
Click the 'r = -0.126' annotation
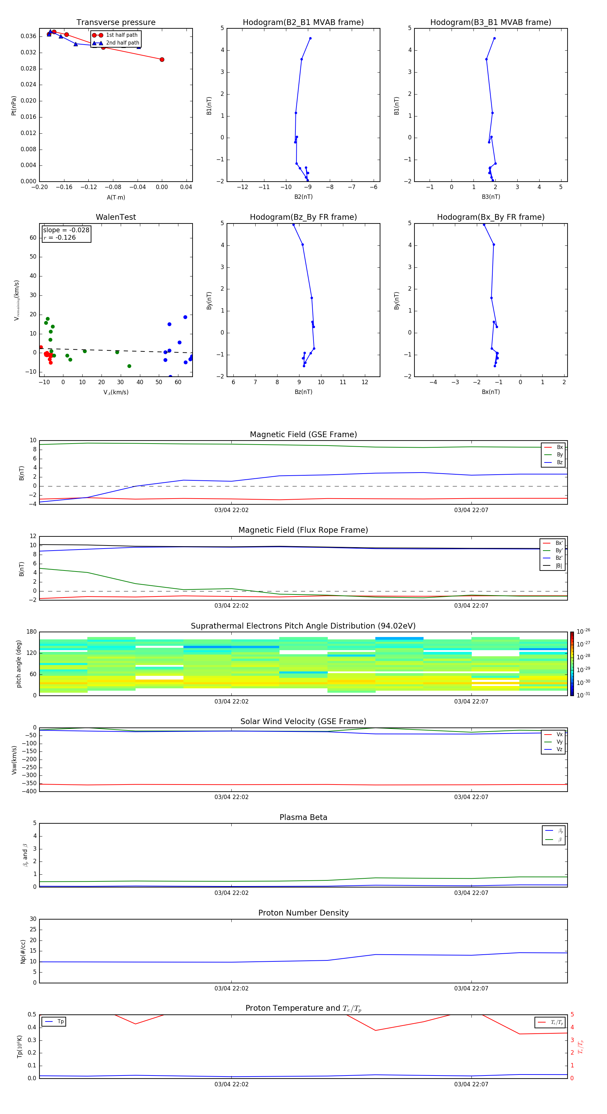(x=60, y=237)
